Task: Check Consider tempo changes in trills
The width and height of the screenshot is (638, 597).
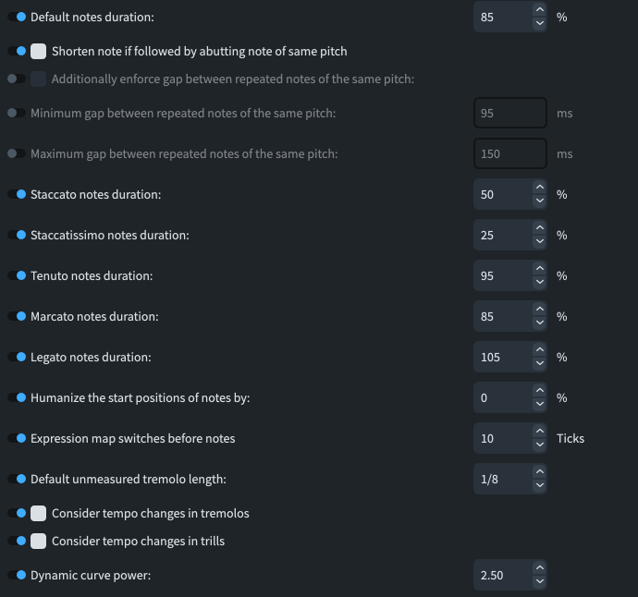Action: pos(39,541)
